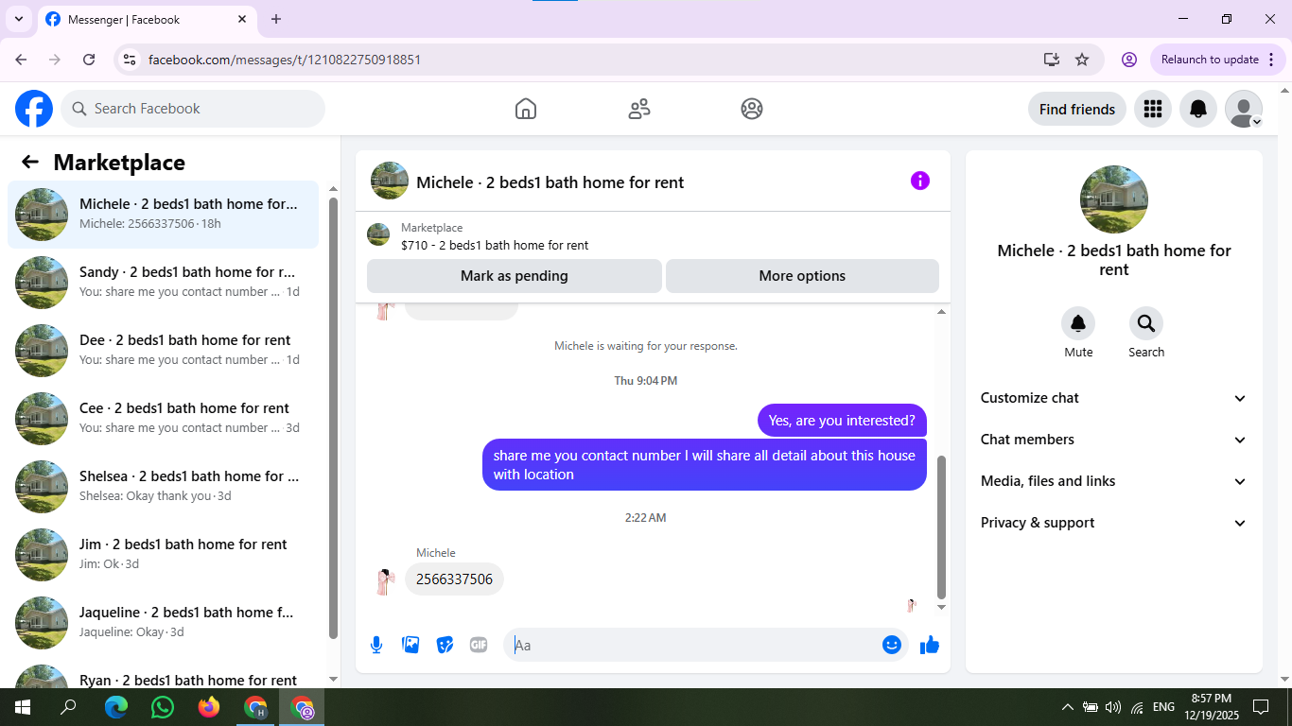
Task: Open a new browser tab
Action: point(276,19)
